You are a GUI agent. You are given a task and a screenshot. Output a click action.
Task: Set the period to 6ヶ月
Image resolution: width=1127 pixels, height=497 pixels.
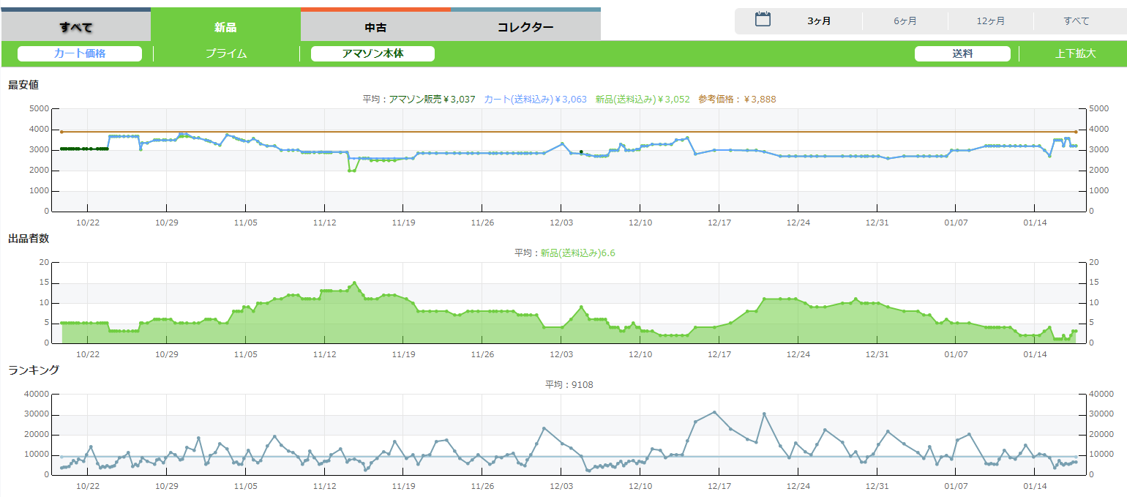pos(905,21)
